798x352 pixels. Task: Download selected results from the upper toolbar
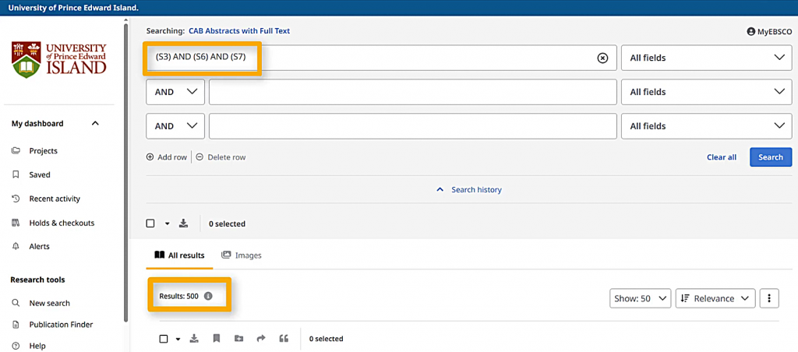coord(184,224)
